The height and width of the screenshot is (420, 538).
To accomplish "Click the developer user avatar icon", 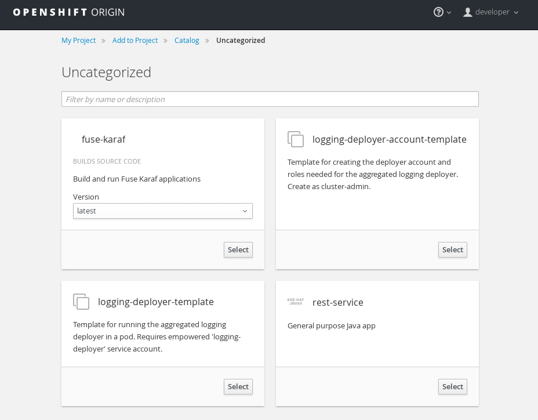I will tap(467, 12).
